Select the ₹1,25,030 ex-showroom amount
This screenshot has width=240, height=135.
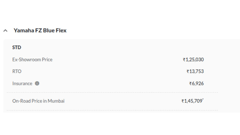pyautogui.click(x=193, y=60)
